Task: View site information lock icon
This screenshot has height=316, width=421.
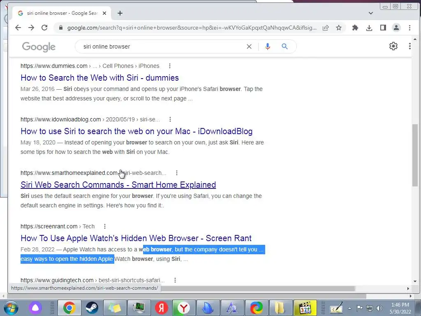Action: pos(61,28)
